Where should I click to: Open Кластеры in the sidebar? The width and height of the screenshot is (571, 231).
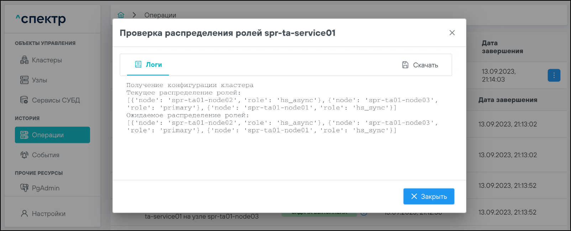46,60
